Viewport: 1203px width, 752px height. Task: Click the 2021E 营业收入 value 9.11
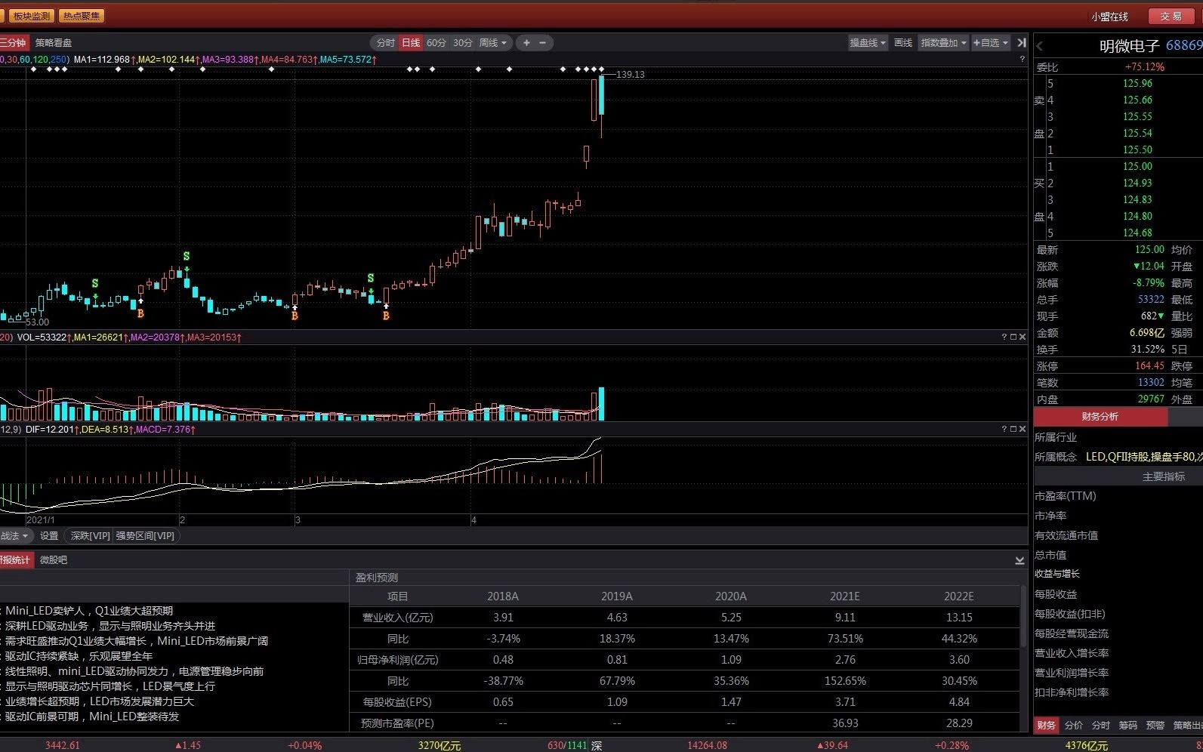point(845,618)
